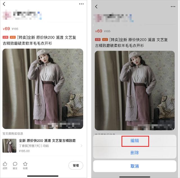Image resolution: width=180 pixels, height=178 pixels.
Task: Tap the back arrow on left screen
Action: tap(4, 4)
